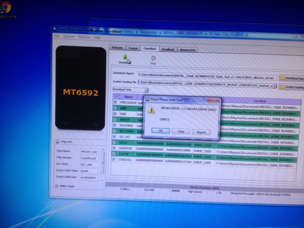The image size is (304, 228).
Task: Click the Extern RAM Size value field
Action: tap(88, 177)
